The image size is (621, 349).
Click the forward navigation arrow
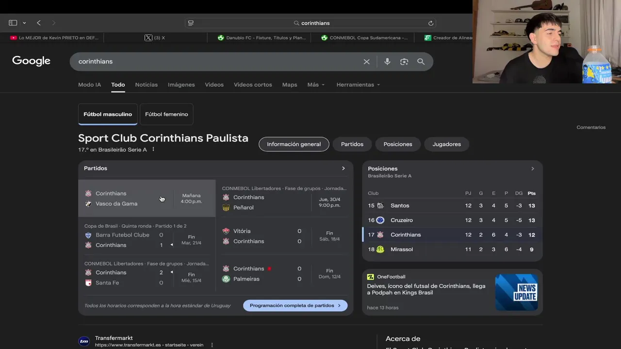53,23
